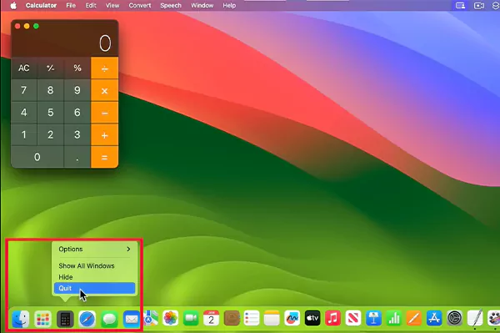
Task: Open the Apple menu
Action: click(13, 6)
